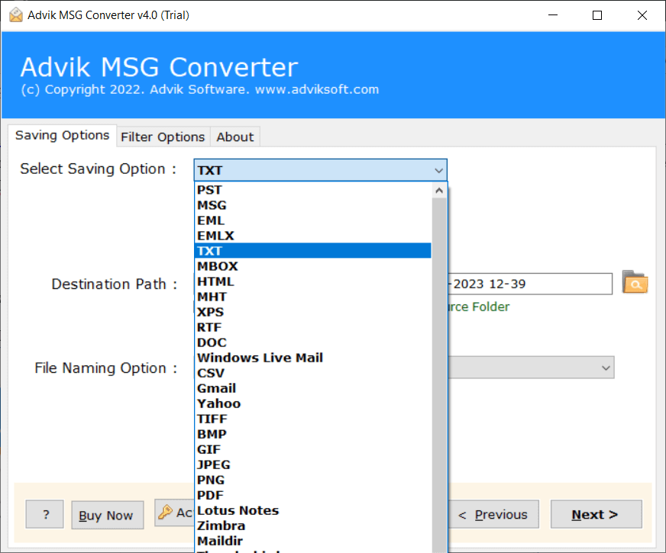Viewport: 666px width, 553px height.
Task: Open help with the question mark button
Action: tap(44, 514)
